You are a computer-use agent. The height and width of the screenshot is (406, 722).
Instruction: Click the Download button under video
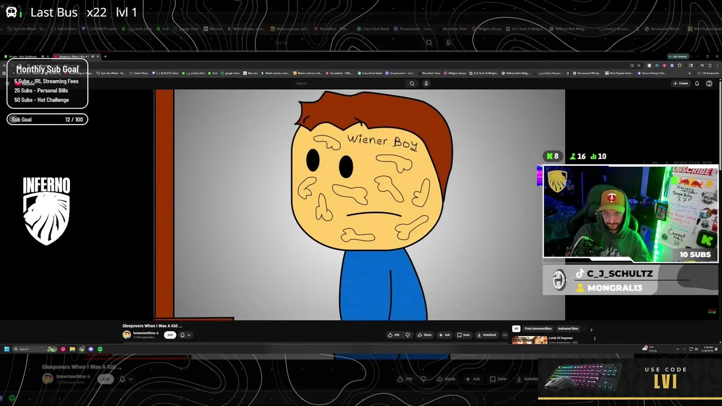487,335
